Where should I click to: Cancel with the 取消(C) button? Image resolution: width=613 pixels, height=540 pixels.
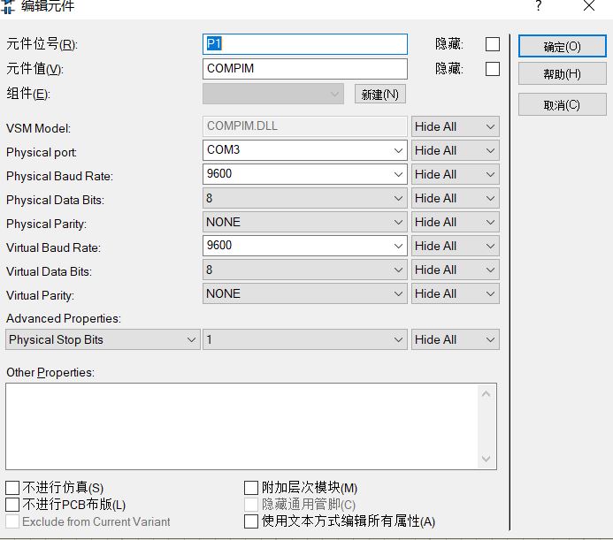(563, 104)
